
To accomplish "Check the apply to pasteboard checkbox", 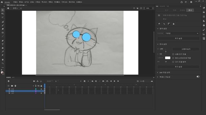I will pyautogui.click(x=173, y=58).
